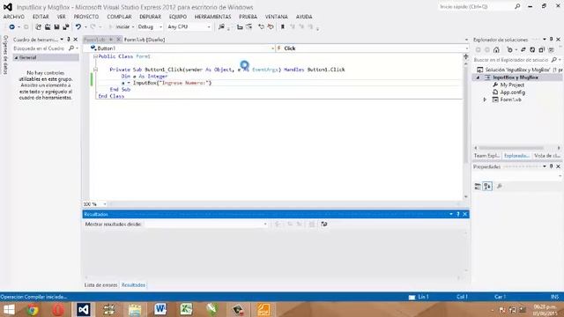This screenshot has height=317, width=564.
Task: Open Chrome from the taskbar
Action: point(33,309)
